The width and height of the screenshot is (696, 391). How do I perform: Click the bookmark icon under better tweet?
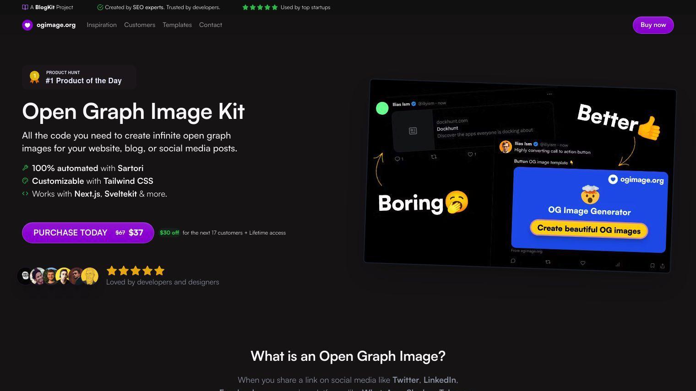652,265
